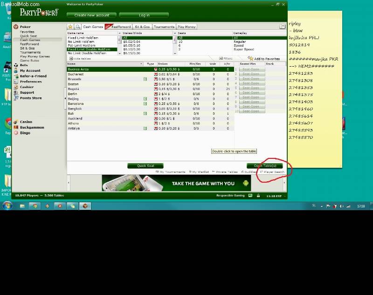Collapse the sidebar using the splitter arrow
The height and width of the screenshot is (295, 373).
pos(65,98)
